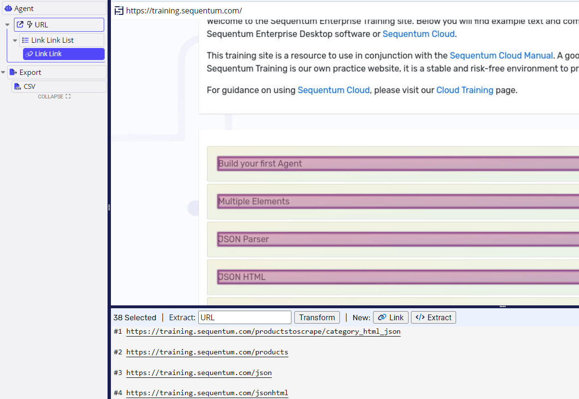579x399 pixels.
Task: Collapse the Link Link List arrow
Action: pos(15,40)
